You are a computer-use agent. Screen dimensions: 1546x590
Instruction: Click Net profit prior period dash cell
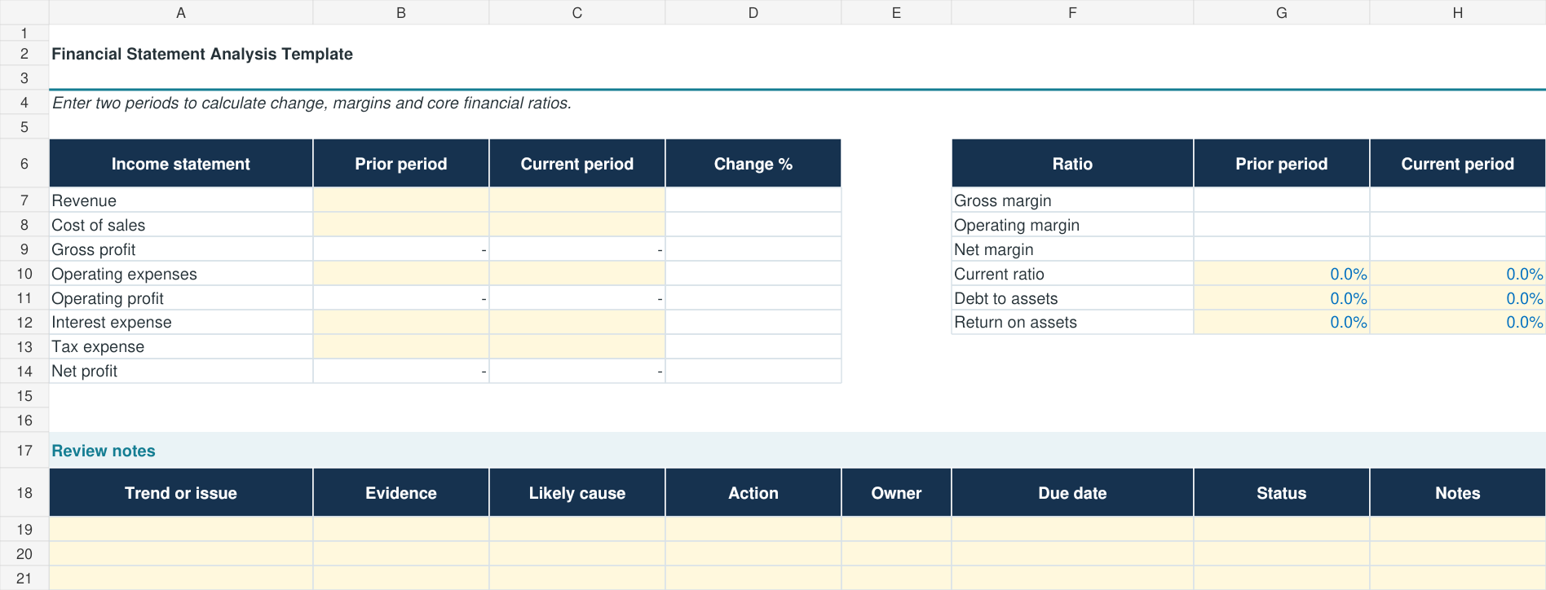401,371
